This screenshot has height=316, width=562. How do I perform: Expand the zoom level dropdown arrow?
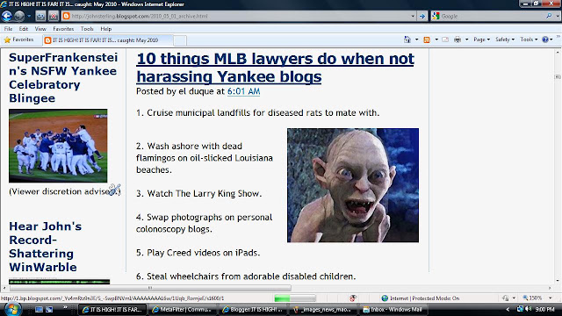(551, 298)
